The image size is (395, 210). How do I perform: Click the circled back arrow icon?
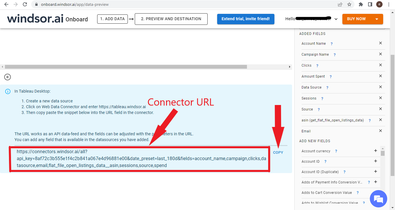pos(8,77)
